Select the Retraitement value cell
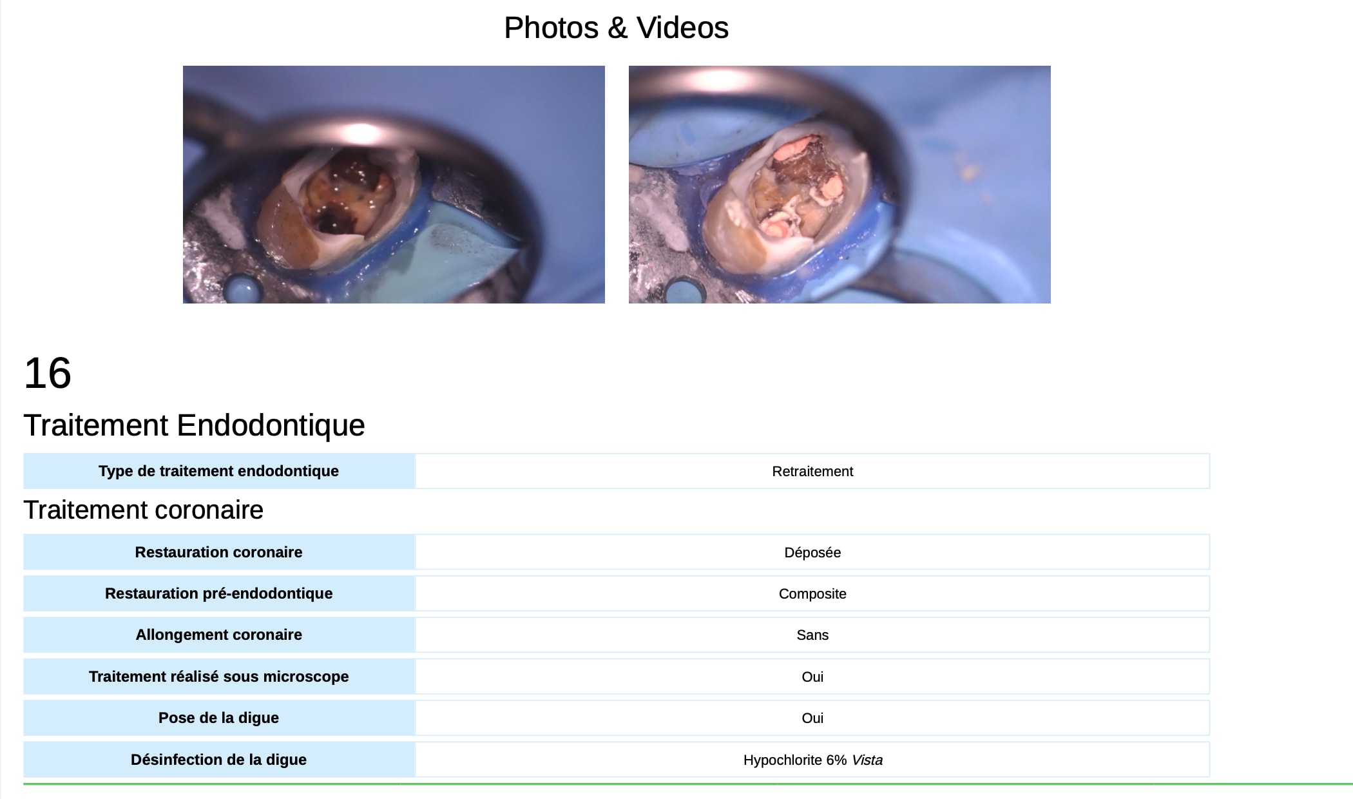This screenshot has height=799, width=1353. (x=812, y=471)
